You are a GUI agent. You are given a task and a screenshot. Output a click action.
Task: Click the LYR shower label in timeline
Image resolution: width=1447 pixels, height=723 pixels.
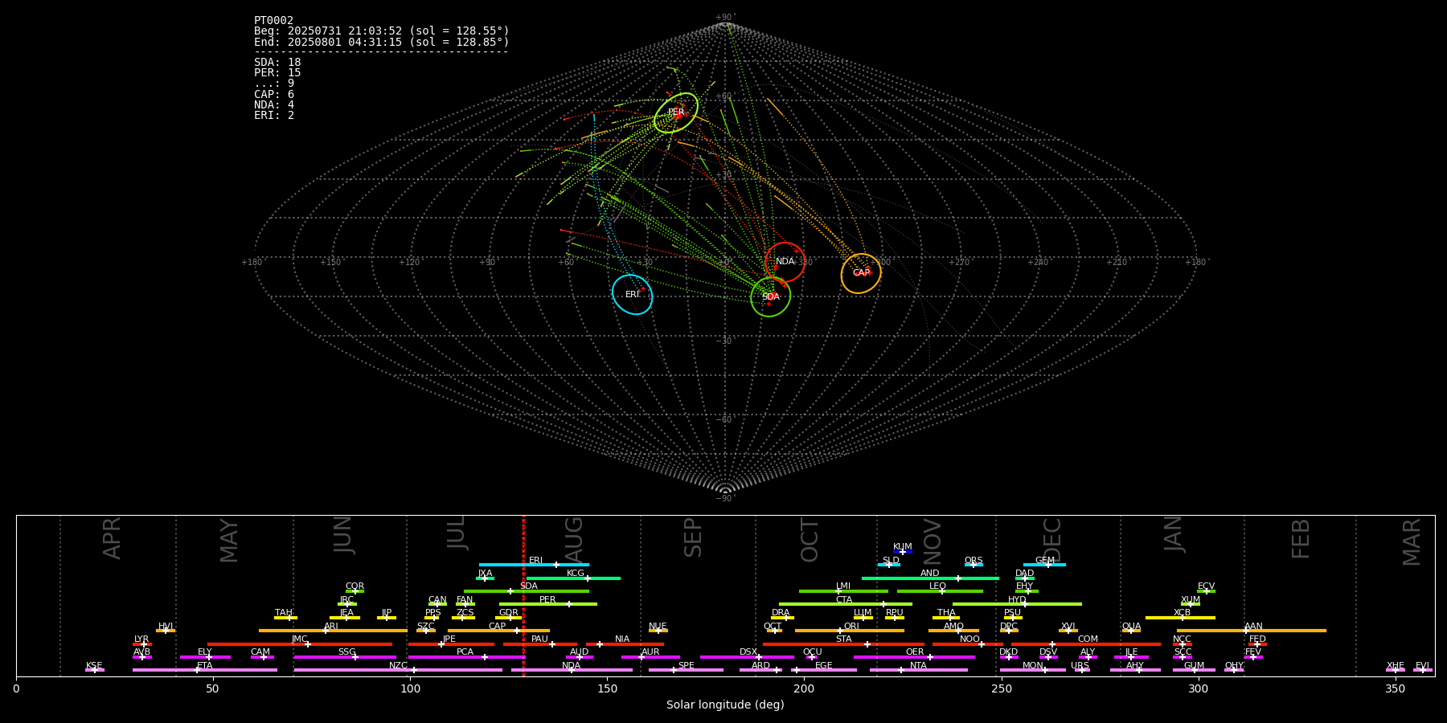click(141, 639)
